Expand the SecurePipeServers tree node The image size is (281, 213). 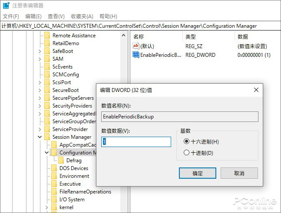[x=40, y=98]
